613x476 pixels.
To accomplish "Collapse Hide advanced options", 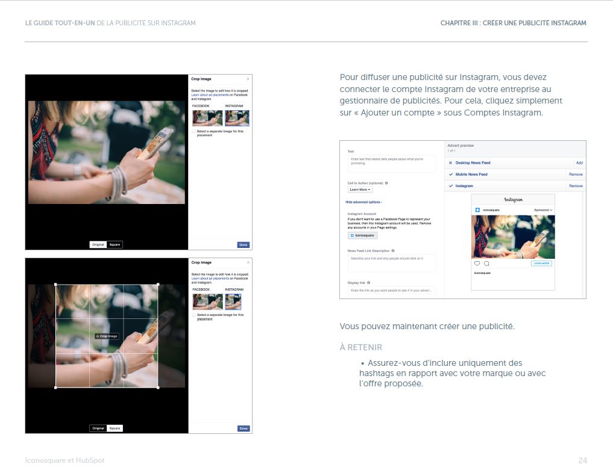I will [x=363, y=202].
